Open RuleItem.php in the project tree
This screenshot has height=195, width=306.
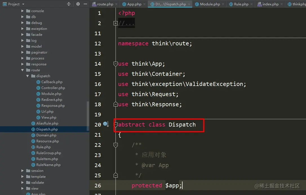tap(47, 159)
